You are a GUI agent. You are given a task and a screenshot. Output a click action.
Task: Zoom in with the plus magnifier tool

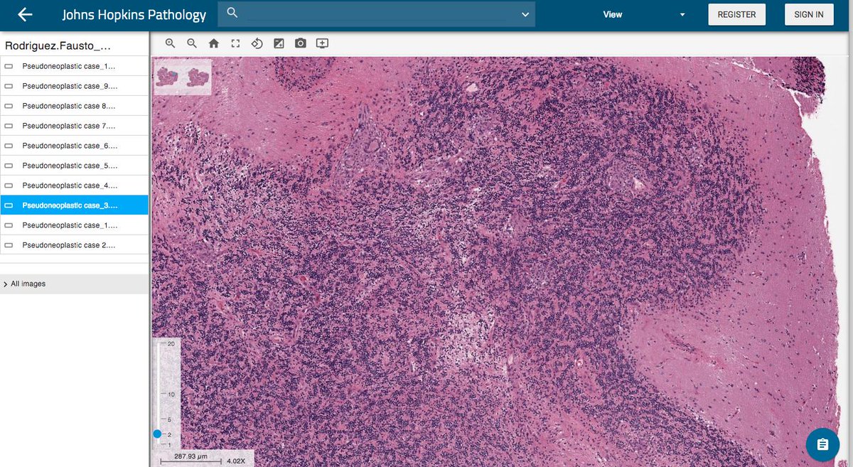tap(170, 43)
